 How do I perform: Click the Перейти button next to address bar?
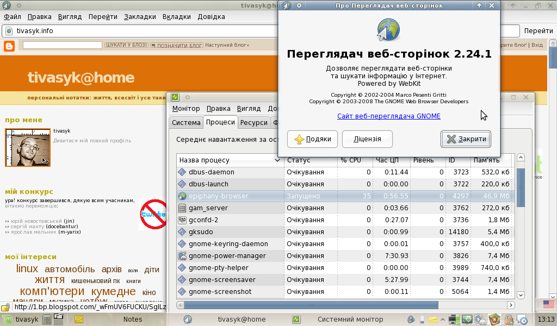click(x=539, y=31)
